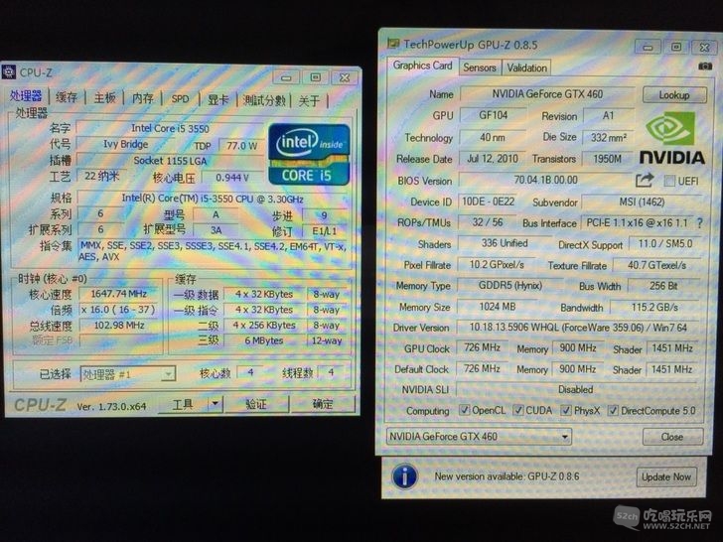Screen dimensions: 723x542
Task: Click the CPU name Intel Core i5 3550
Action: tap(170, 129)
